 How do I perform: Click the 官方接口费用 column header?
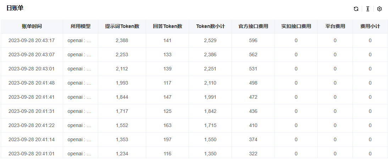[253, 26]
